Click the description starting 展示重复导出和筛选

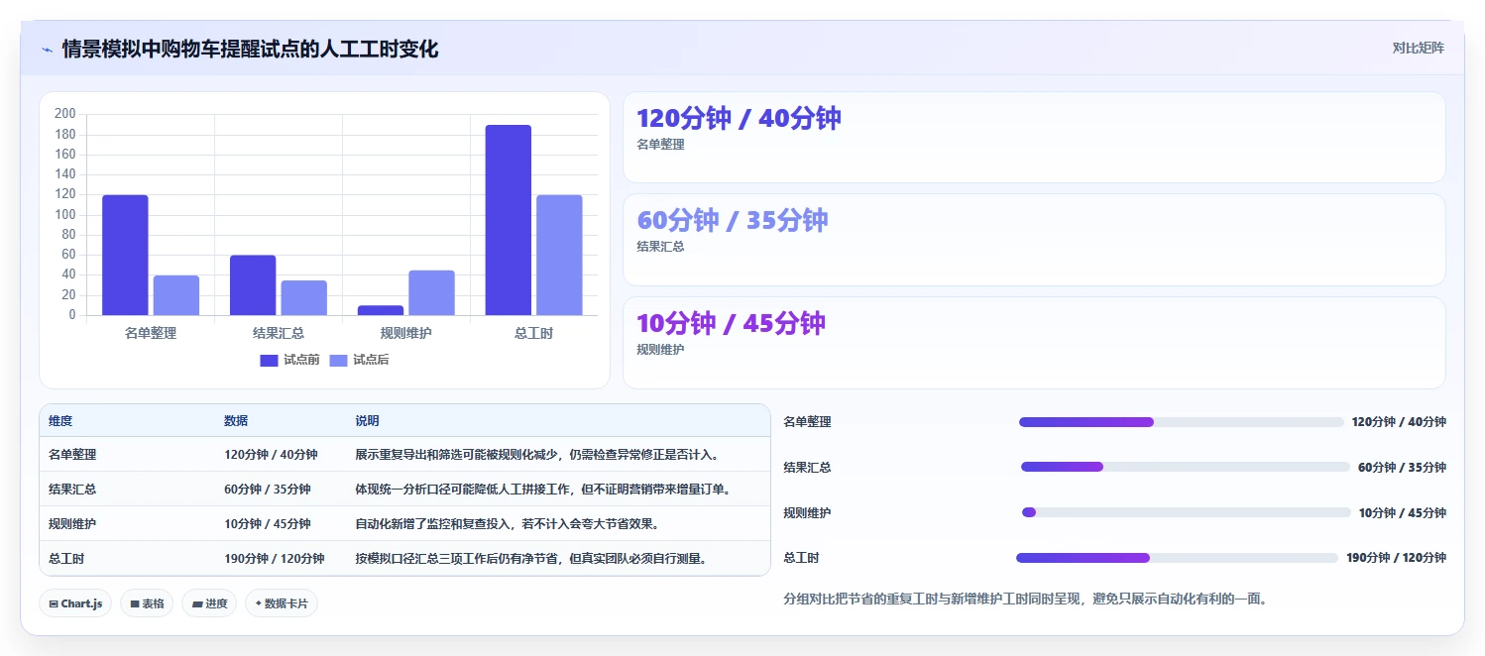(537, 455)
